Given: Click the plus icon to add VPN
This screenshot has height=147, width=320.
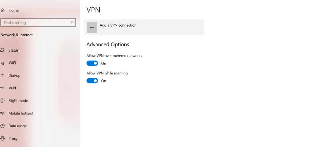Looking at the screenshot, I should [92, 28].
